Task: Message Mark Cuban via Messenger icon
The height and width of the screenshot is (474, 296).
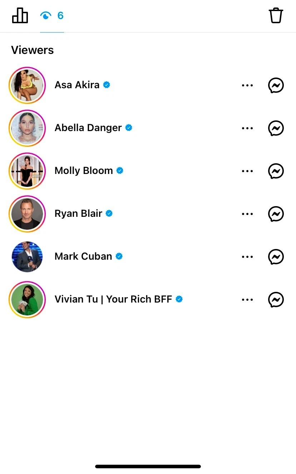Action: pos(276,257)
